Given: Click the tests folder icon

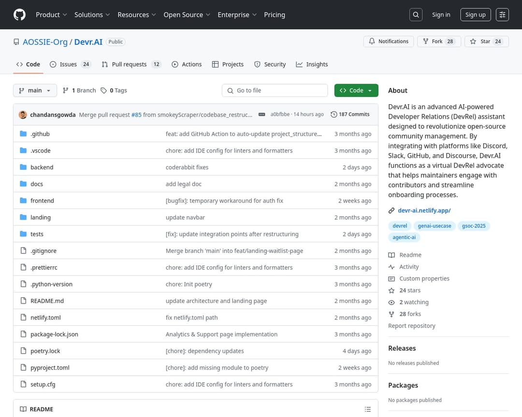Looking at the screenshot, I should (23, 234).
